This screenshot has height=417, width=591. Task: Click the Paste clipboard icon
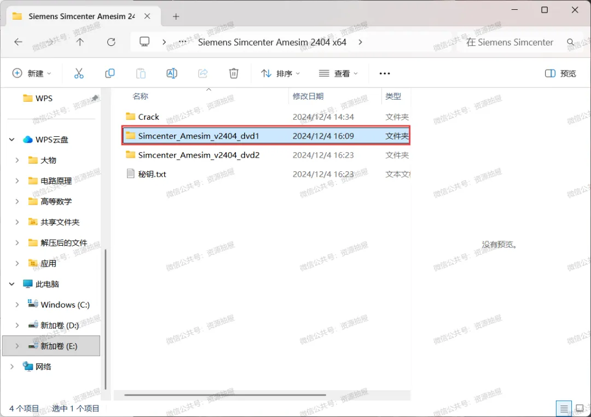(141, 73)
